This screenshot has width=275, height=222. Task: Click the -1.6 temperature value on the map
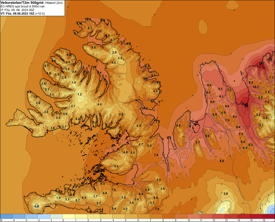[36, 206]
